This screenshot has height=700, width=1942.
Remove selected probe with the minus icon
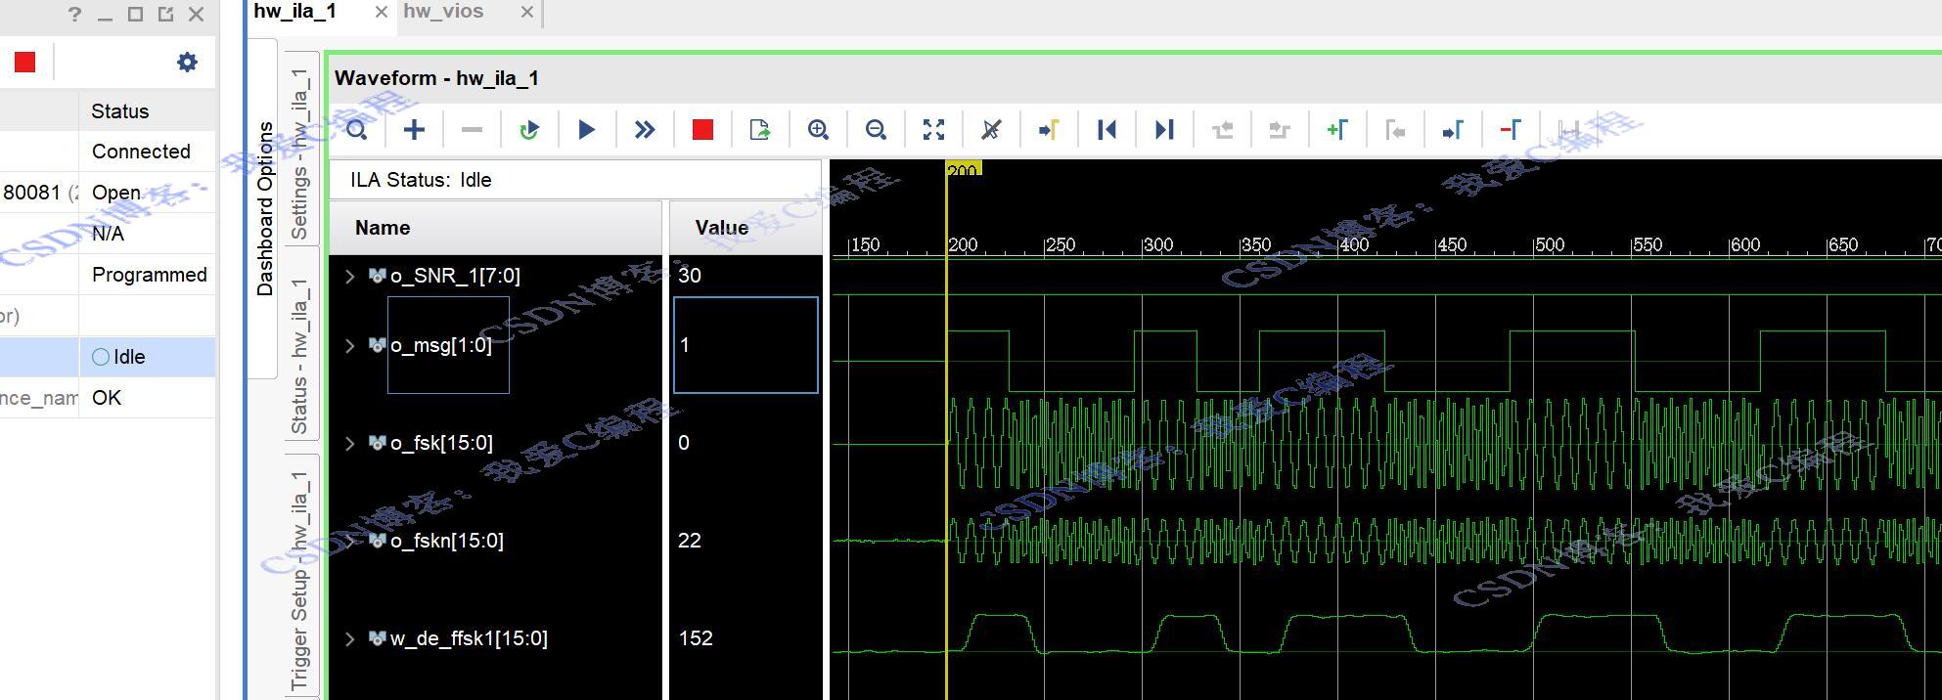tap(472, 130)
